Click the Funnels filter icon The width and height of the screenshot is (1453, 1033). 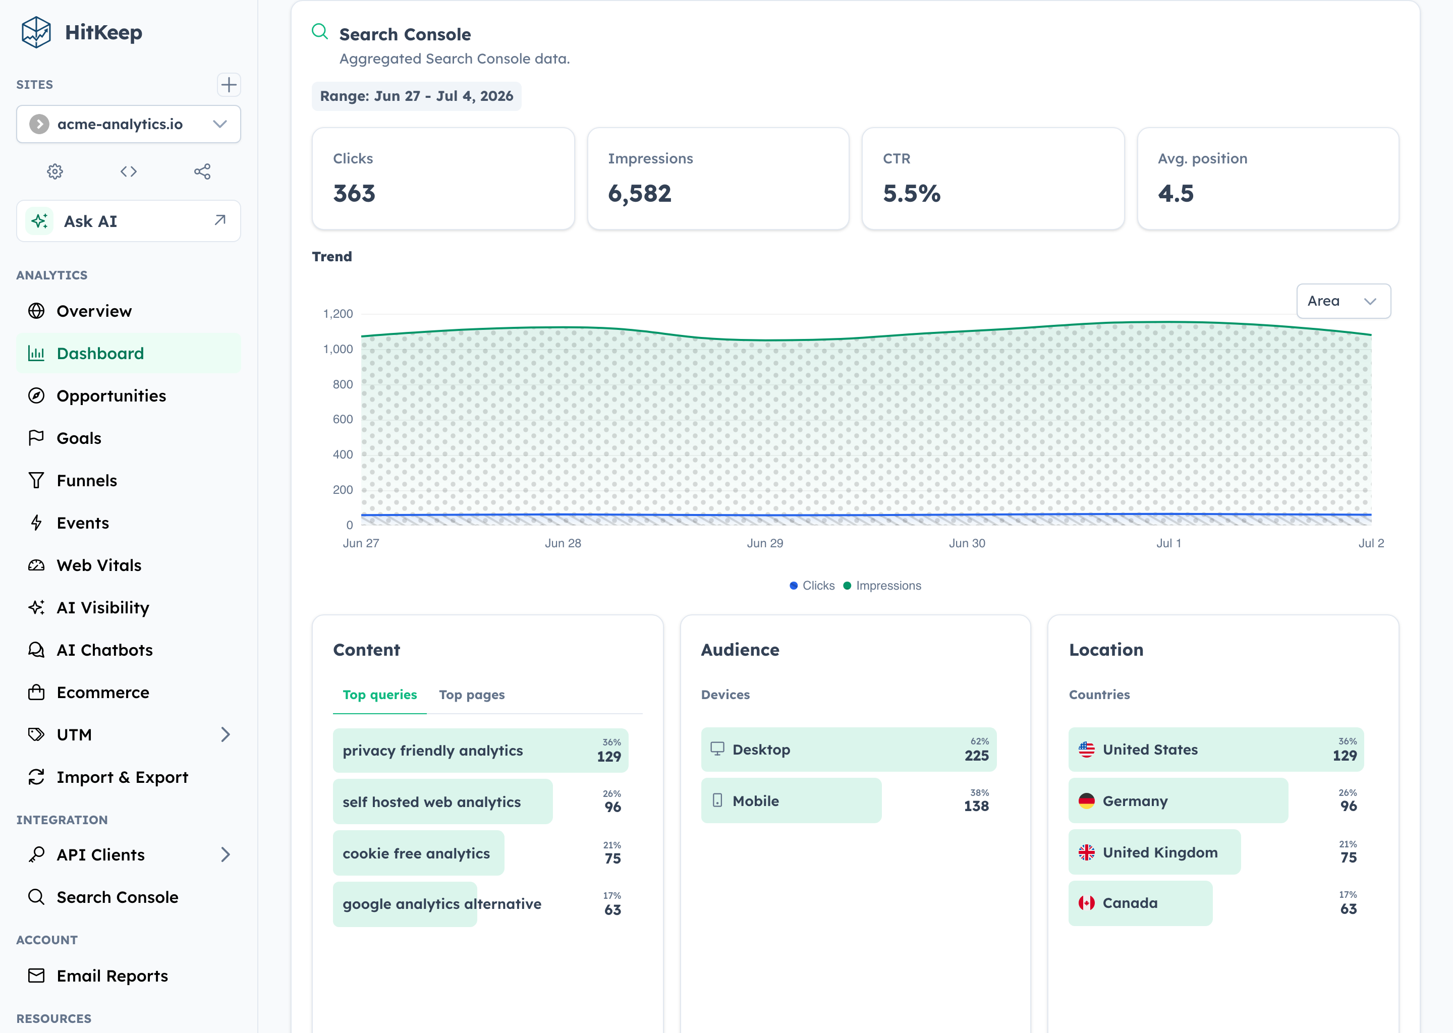pyautogui.click(x=36, y=480)
